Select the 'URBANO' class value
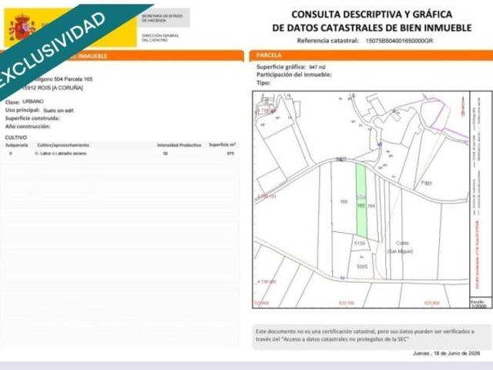This screenshot has width=493, height=370. pos(32,102)
